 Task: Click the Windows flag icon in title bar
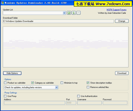2,3
